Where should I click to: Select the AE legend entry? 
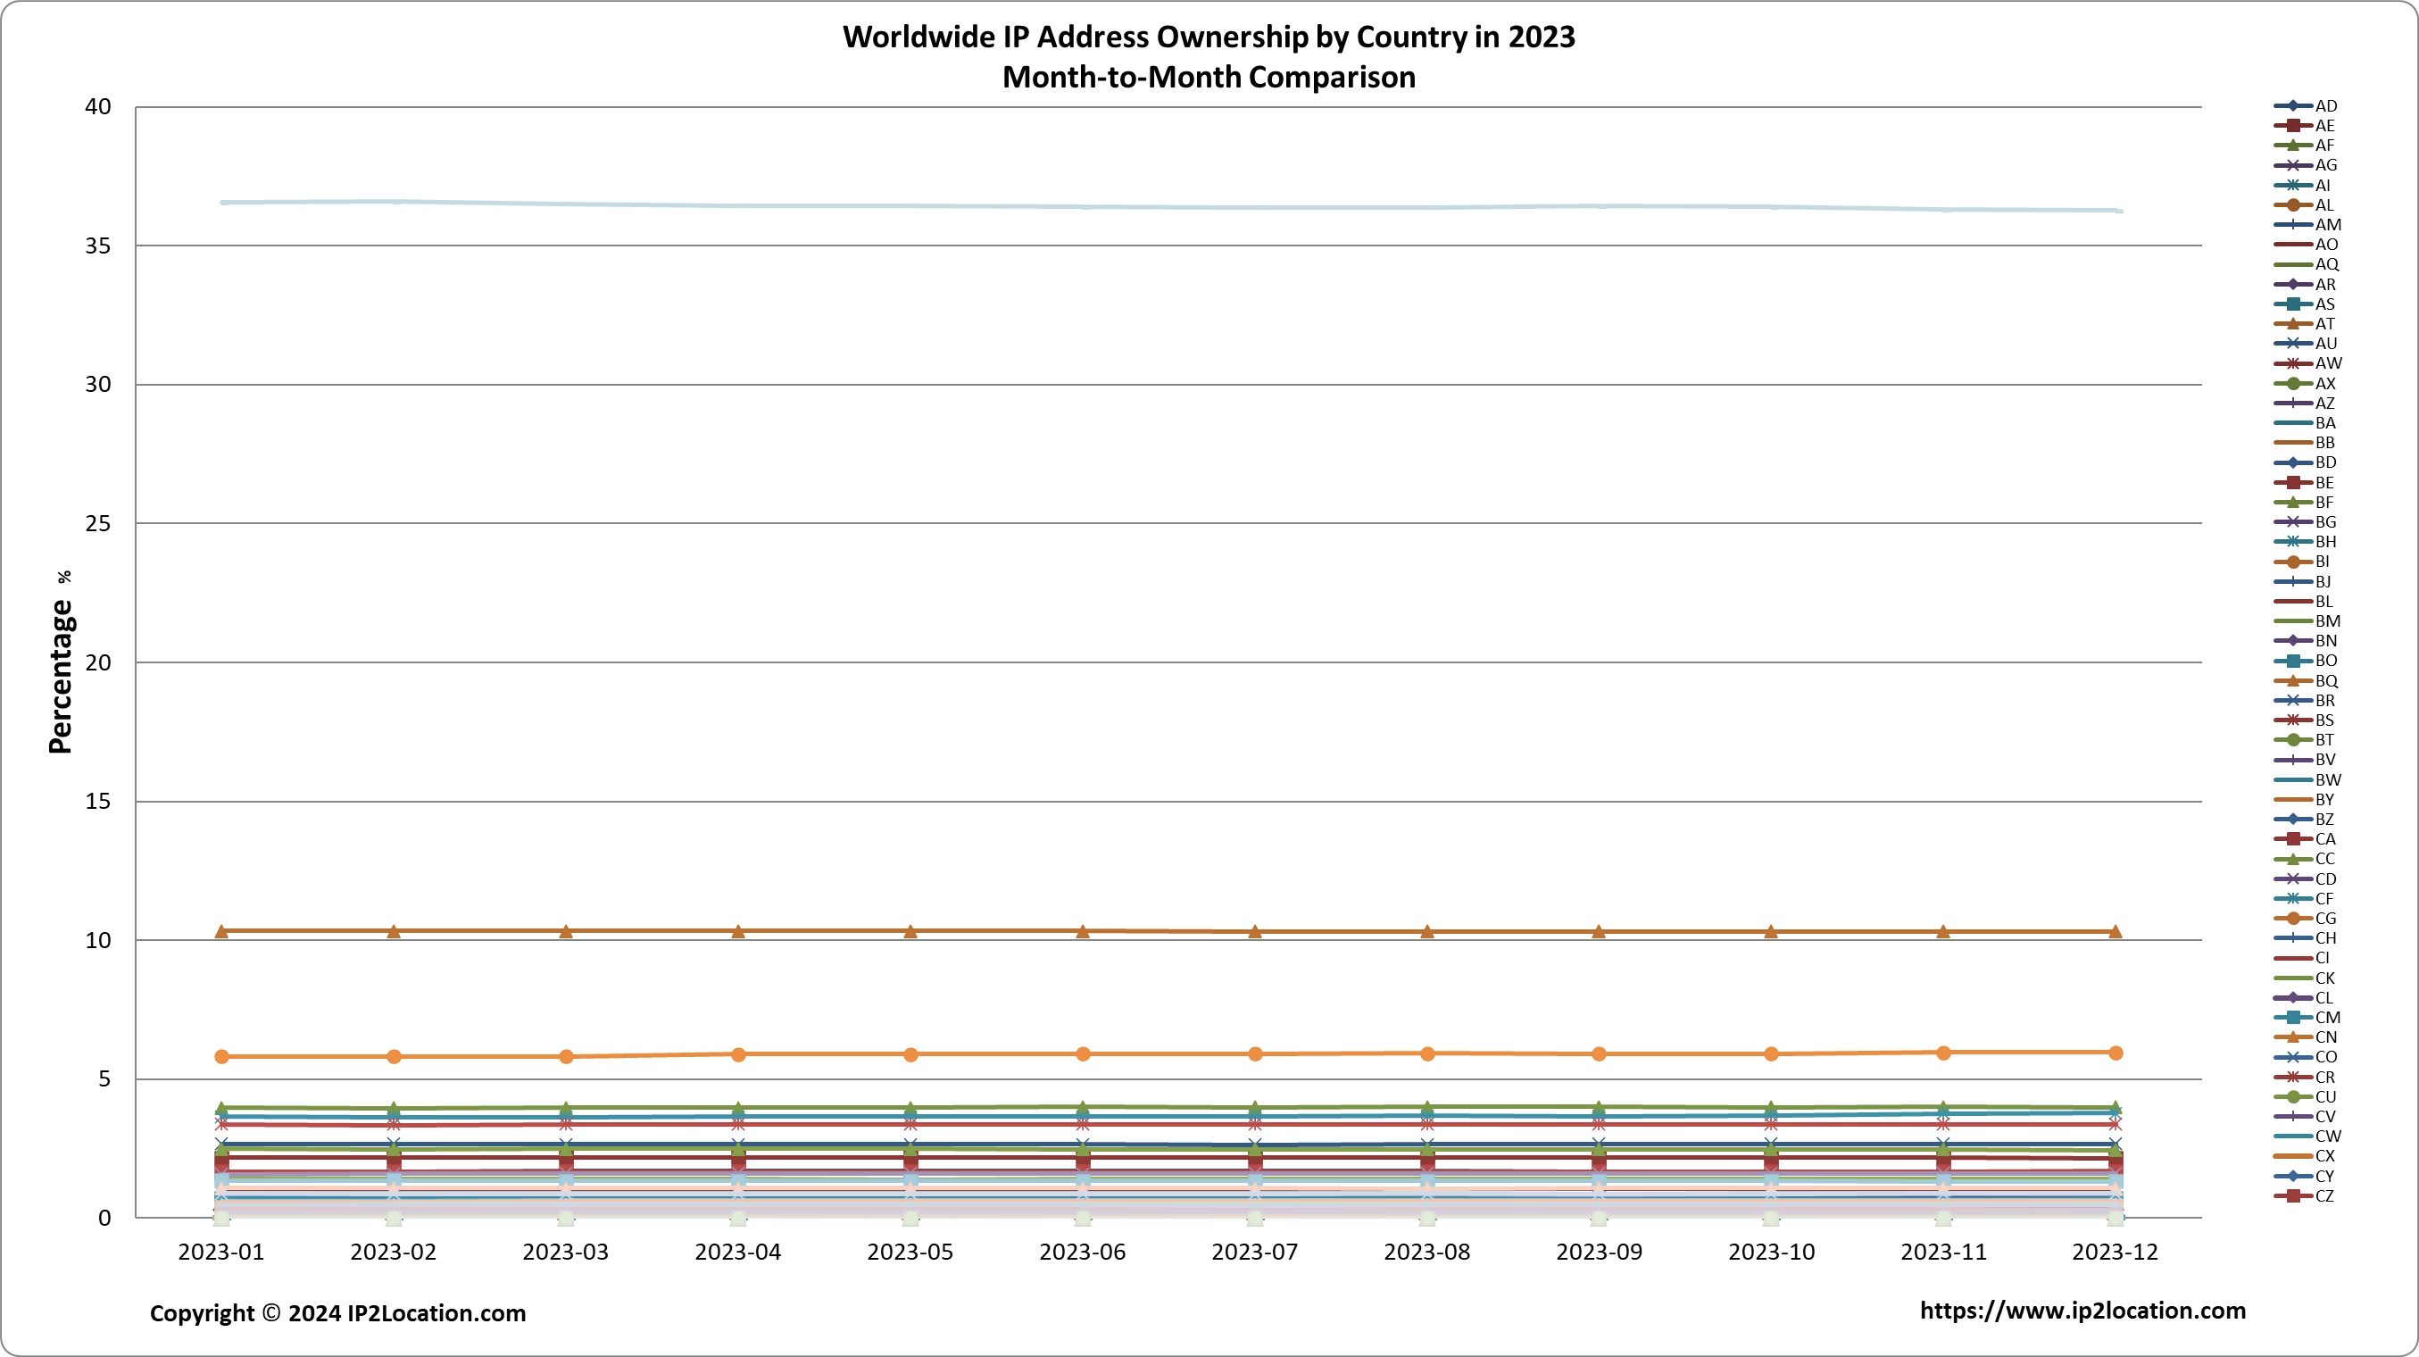[2305, 126]
